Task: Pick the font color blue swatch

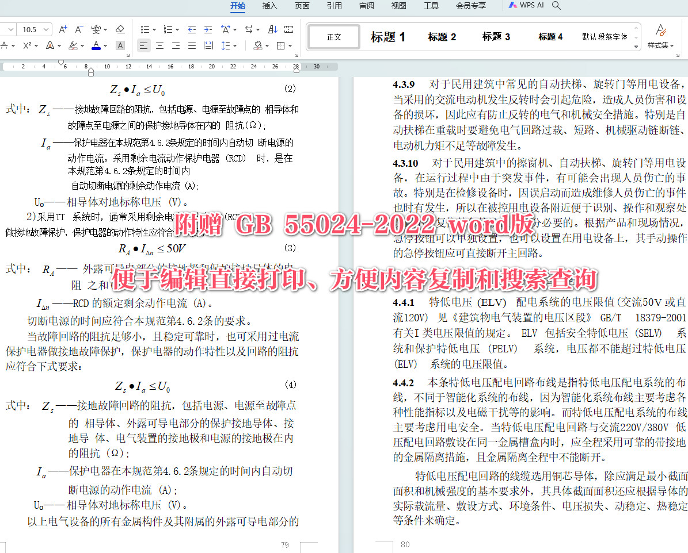Action: (97, 48)
